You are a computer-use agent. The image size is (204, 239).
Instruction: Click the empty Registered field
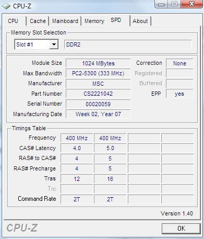[x=179, y=73]
